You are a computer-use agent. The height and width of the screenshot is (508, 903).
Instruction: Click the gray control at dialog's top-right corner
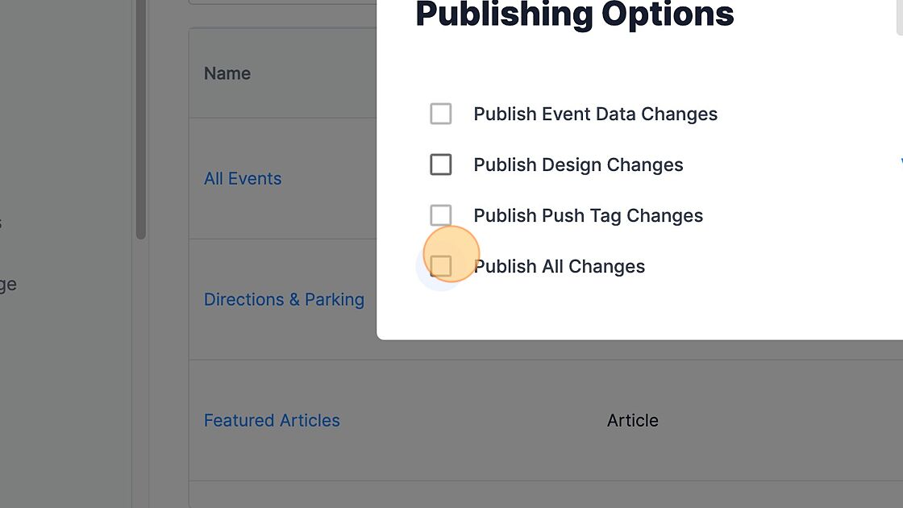pyautogui.click(x=899, y=16)
